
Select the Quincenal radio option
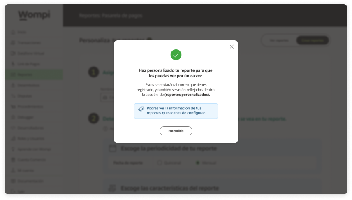coord(169,163)
